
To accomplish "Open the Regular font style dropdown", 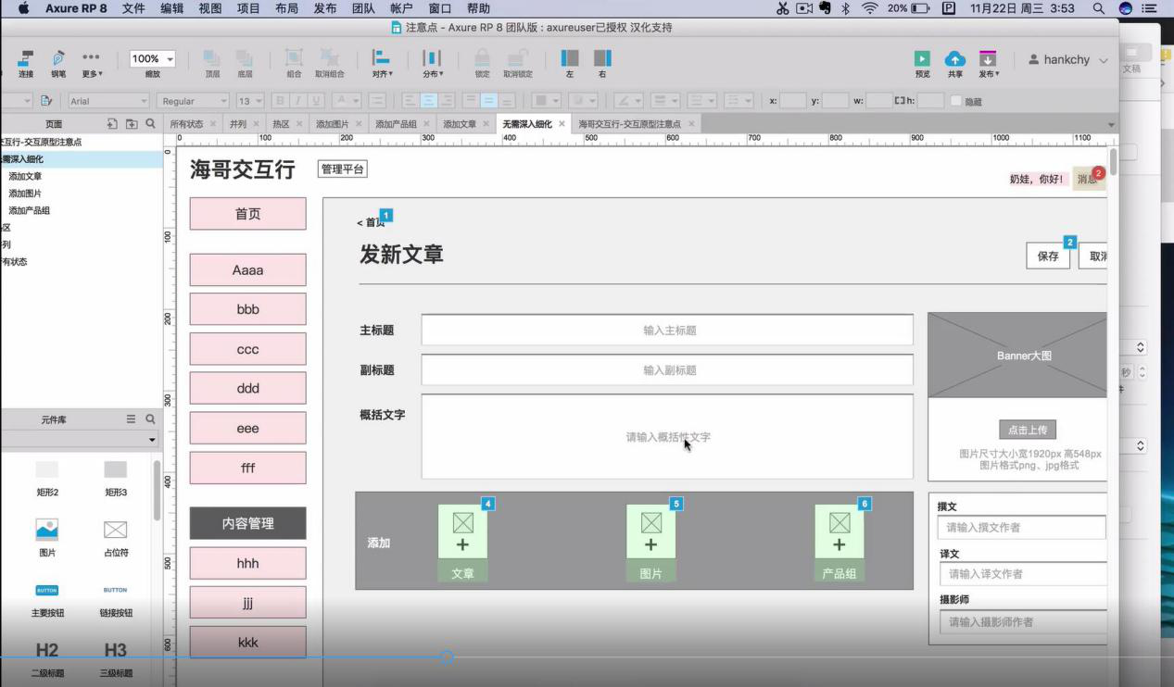I will [194, 101].
